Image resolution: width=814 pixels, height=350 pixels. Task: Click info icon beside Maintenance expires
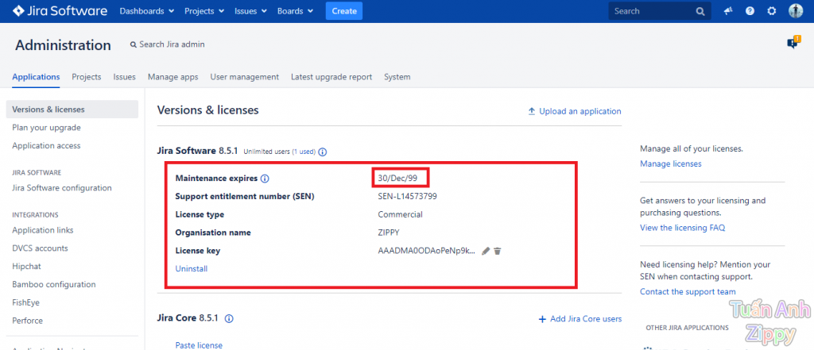click(x=265, y=179)
